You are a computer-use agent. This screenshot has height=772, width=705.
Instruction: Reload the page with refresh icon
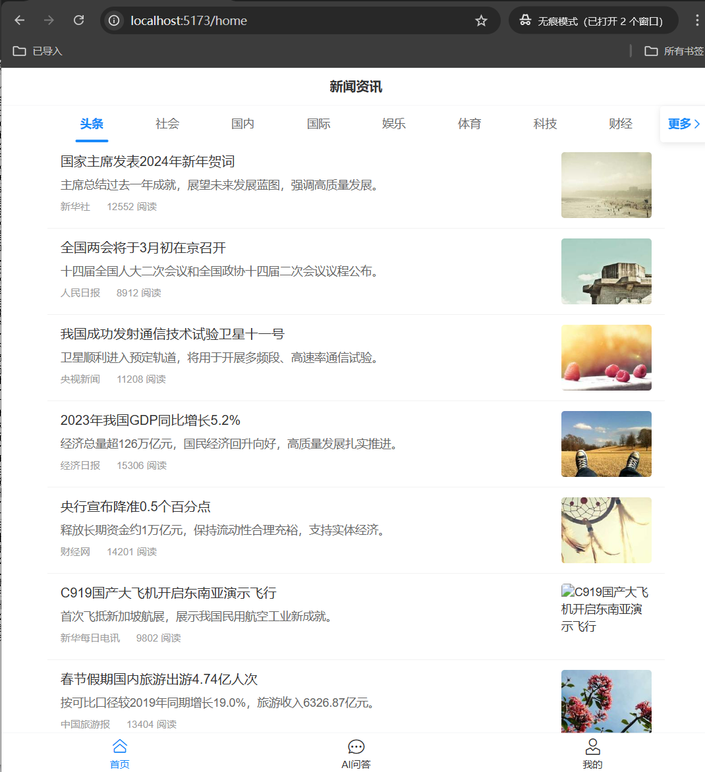point(78,20)
